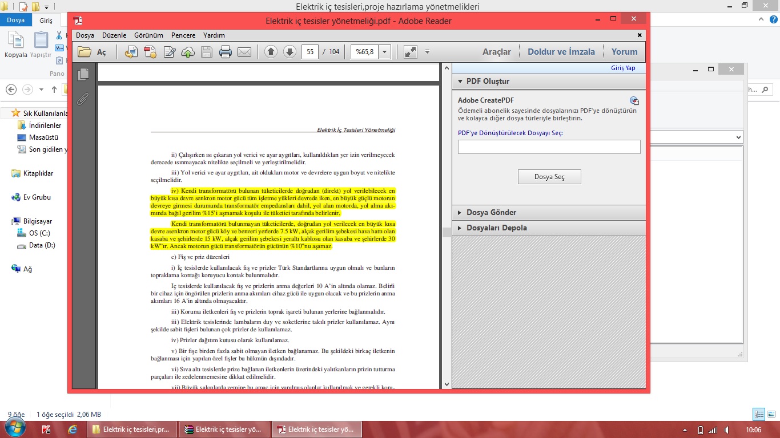This screenshot has width=780, height=438.
Task: Click the Save (floppy disk) icon
Action: [207, 52]
